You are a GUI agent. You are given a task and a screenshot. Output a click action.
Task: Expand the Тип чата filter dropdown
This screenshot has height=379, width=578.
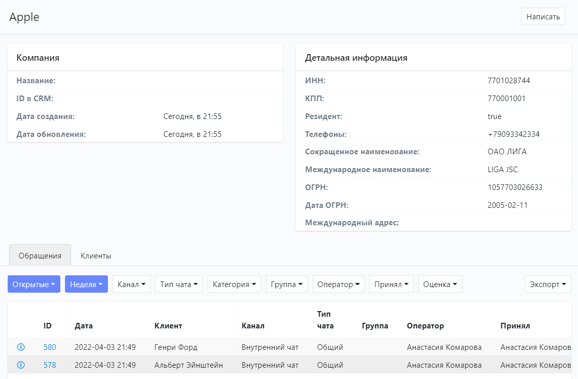coord(179,284)
